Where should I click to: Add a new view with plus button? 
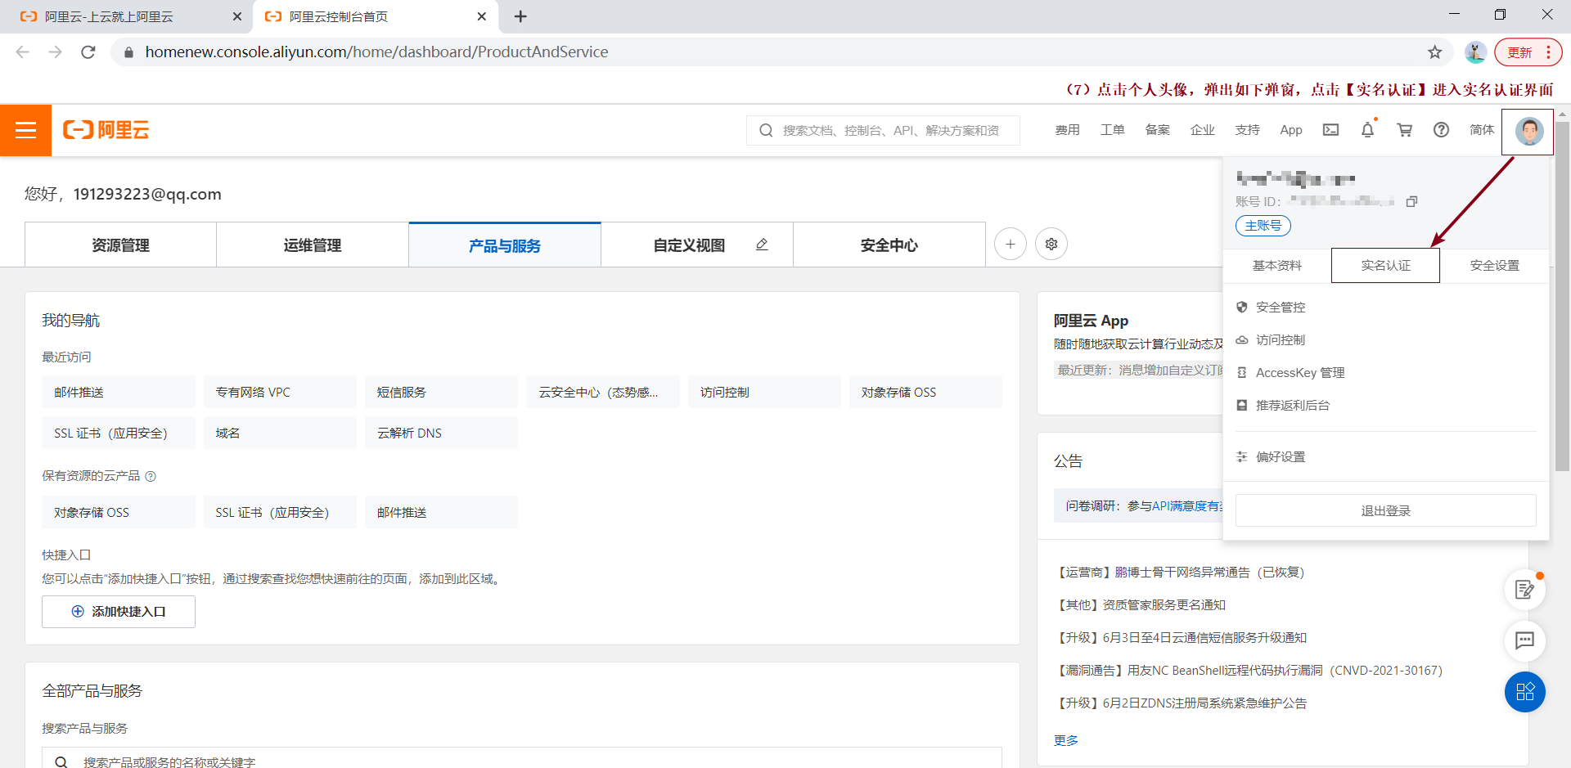tap(1011, 244)
